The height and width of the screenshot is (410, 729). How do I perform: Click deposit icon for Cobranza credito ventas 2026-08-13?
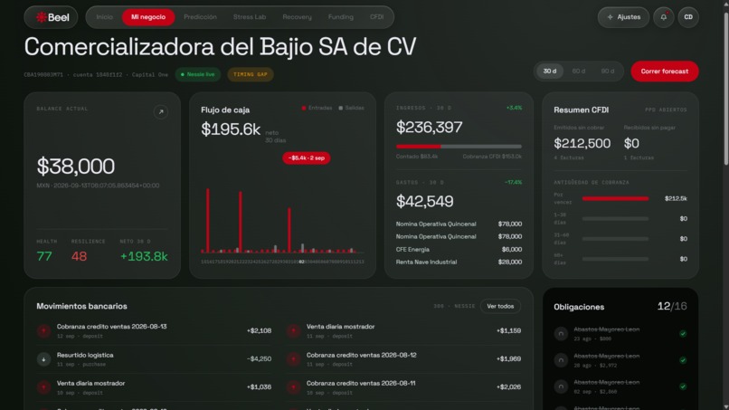coord(43,331)
